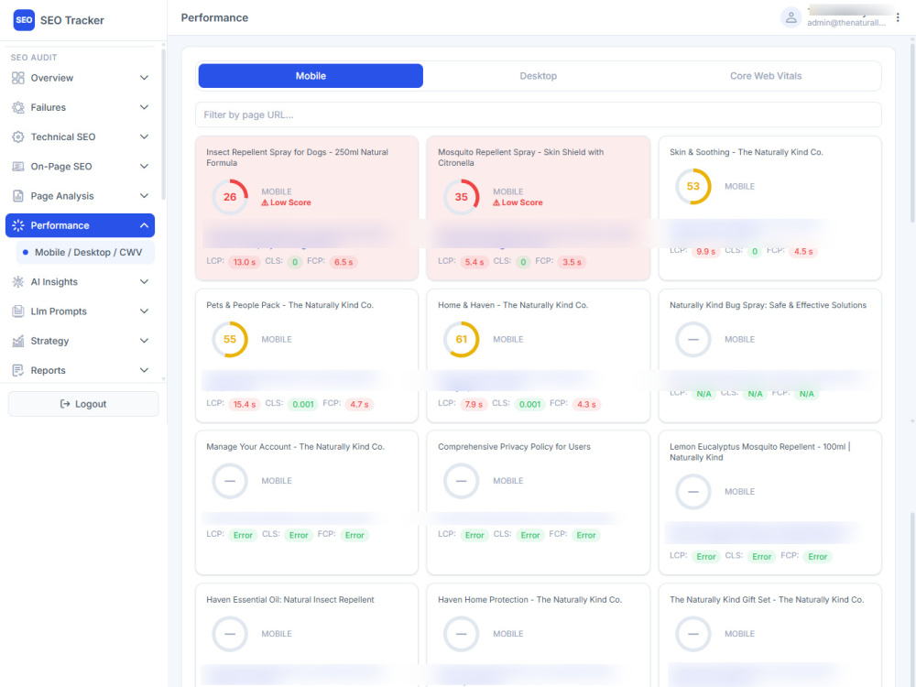Open Home & Haven card title
The height and width of the screenshot is (687, 916).
(513, 305)
